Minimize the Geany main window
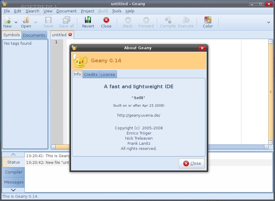The width and height of the screenshot is (275, 201). (x=252, y=4)
